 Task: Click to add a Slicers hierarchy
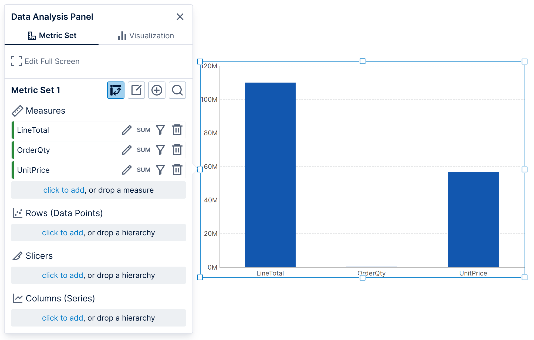coord(99,275)
